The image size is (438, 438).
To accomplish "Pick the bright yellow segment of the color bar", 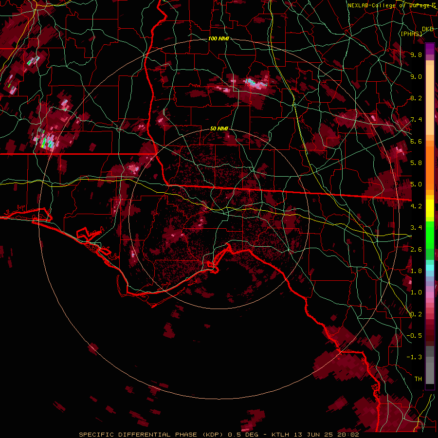I will point(430,208).
